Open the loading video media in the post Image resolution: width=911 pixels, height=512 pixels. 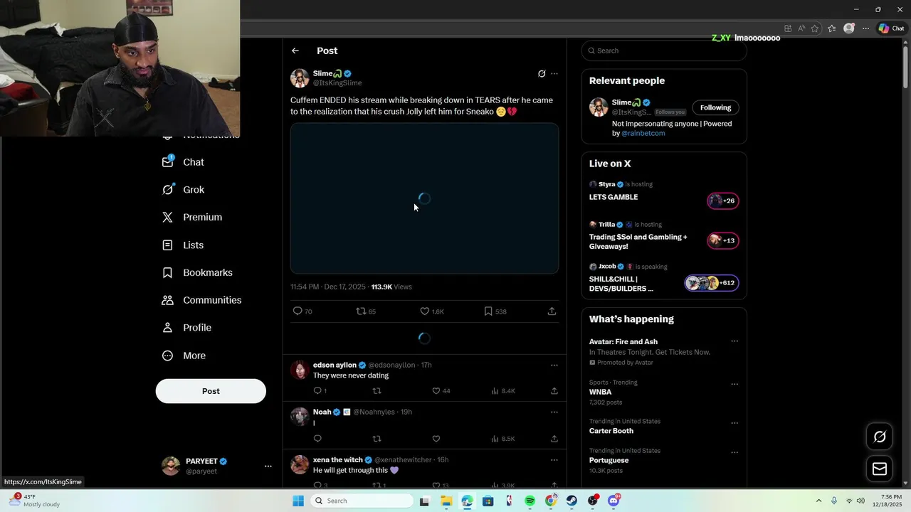tap(424, 198)
